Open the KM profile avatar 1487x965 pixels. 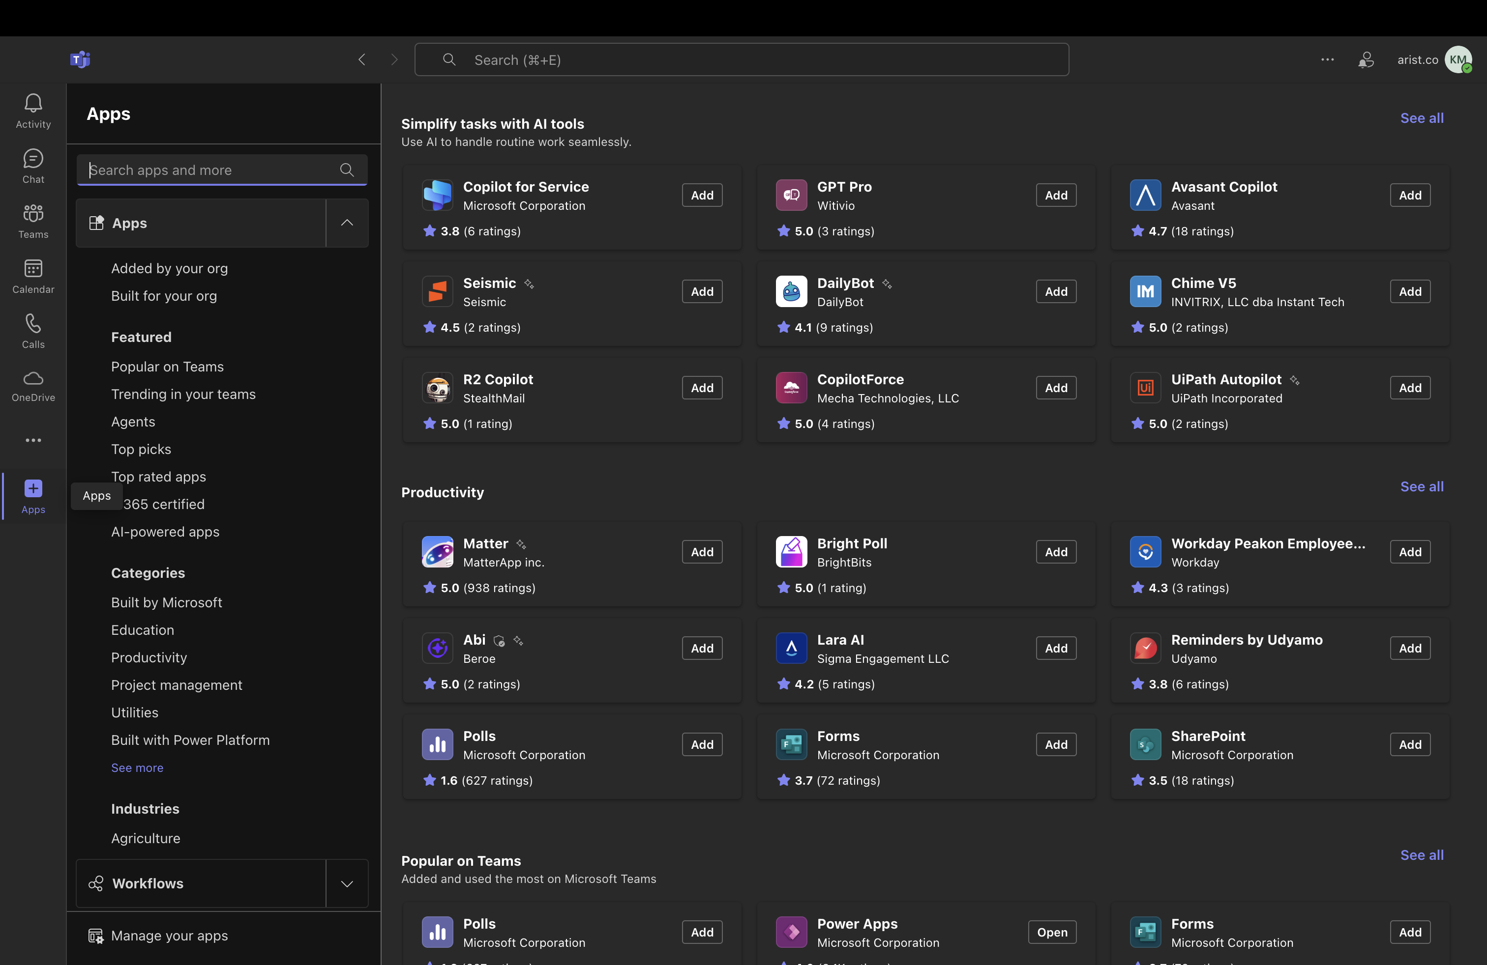[1458, 59]
